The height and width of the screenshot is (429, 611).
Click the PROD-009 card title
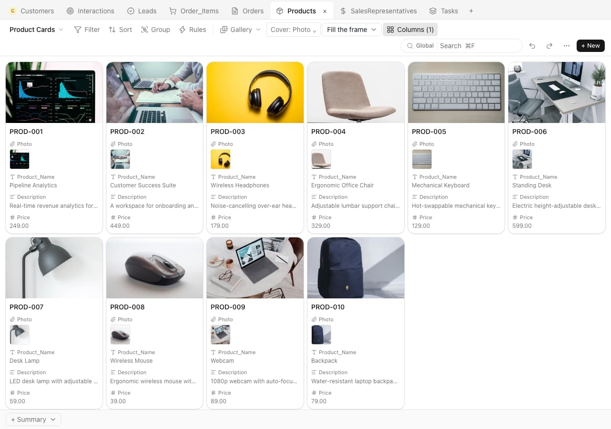(x=228, y=307)
